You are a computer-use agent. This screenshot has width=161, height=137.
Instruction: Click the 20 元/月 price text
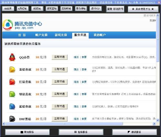41,119
